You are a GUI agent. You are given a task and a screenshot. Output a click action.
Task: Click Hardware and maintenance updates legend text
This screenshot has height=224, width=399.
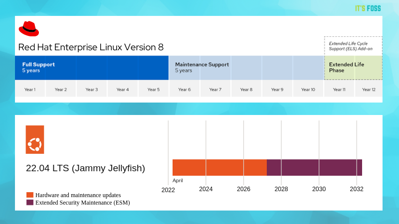[78, 195]
